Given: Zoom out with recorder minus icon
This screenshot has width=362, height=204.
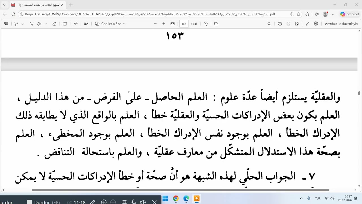Looking at the screenshot, I should point(113,202).
